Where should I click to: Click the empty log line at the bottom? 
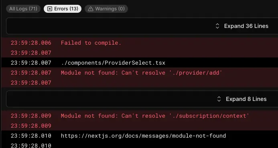tap(140, 145)
